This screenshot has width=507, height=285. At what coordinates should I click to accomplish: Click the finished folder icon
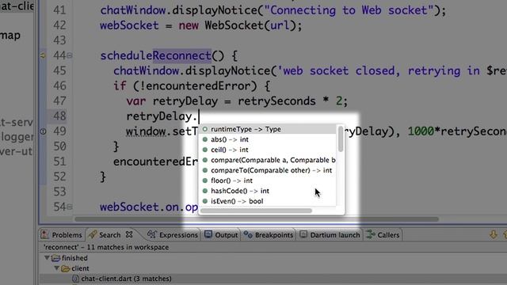coord(56,258)
